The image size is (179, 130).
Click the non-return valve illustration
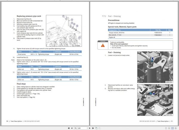pyautogui.click(x=155, y=100)
